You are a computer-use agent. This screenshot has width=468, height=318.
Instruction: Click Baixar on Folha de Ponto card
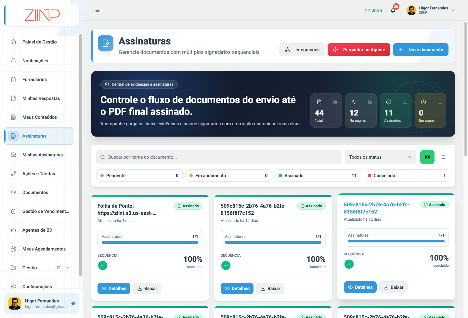click(147, 288)
